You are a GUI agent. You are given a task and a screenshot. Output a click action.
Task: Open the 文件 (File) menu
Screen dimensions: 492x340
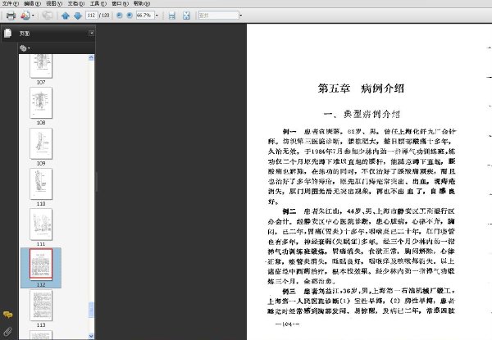point(11,3)
